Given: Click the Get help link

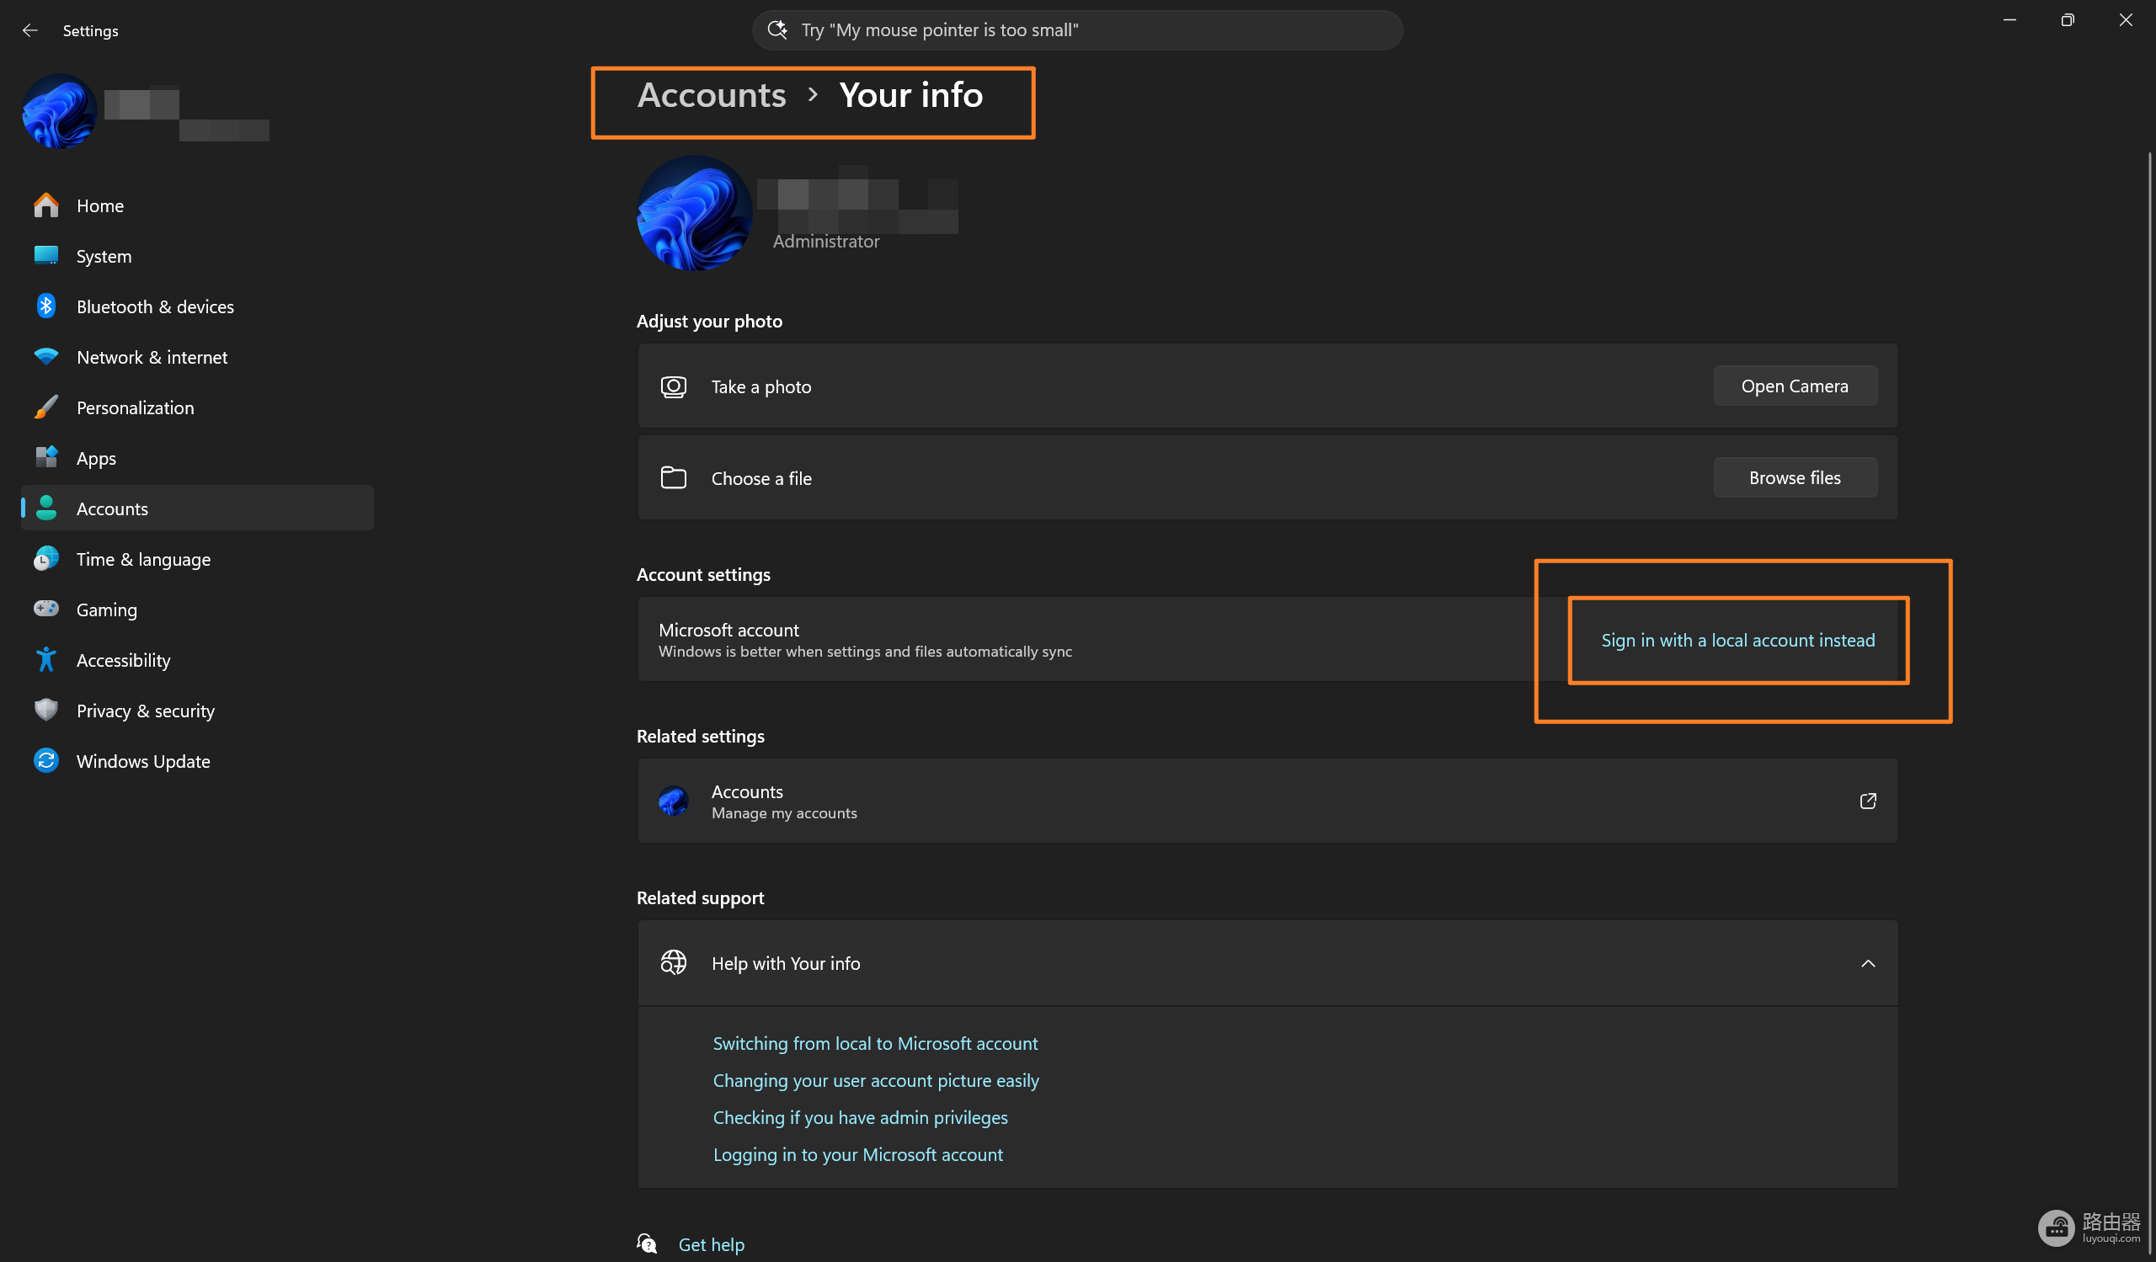Looking at the screenshot, I should (x=711, y=1244).
